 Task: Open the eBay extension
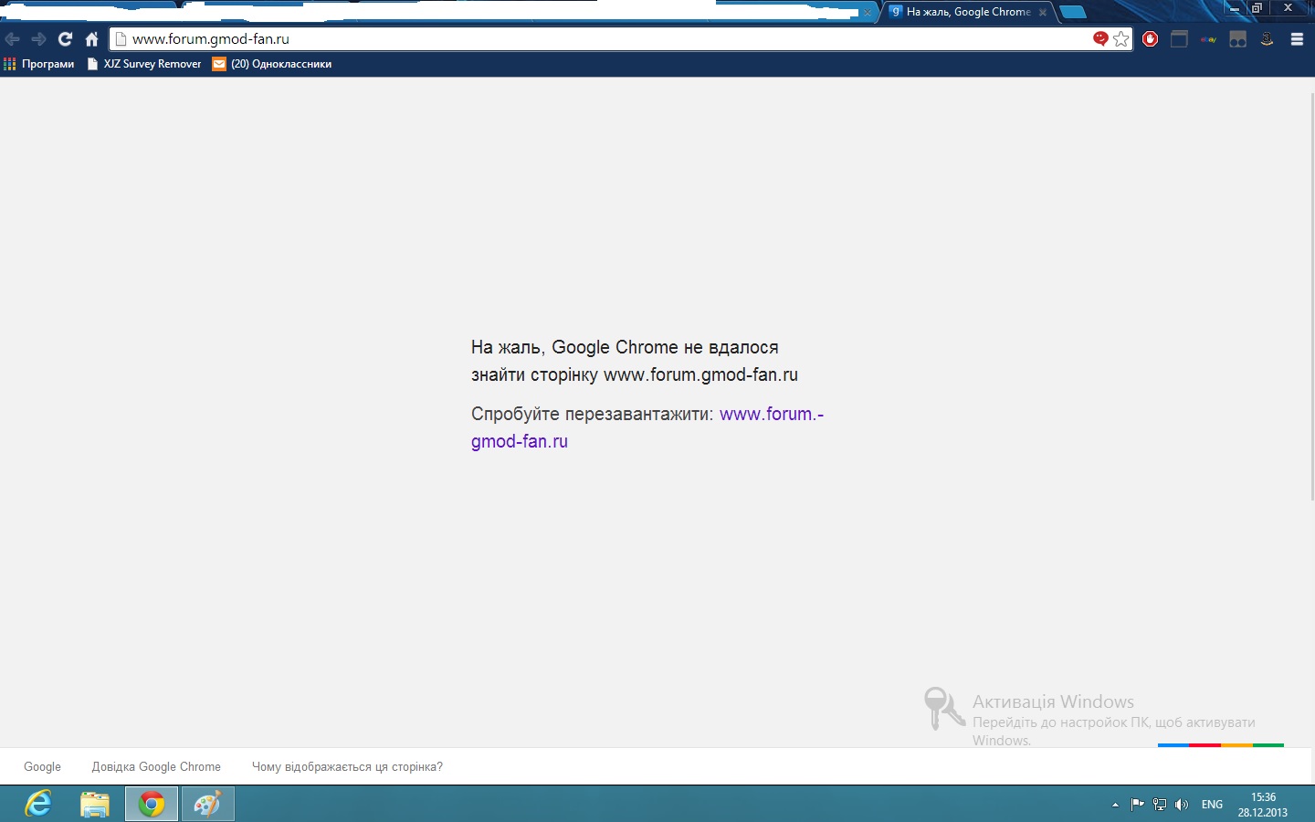1209,39
